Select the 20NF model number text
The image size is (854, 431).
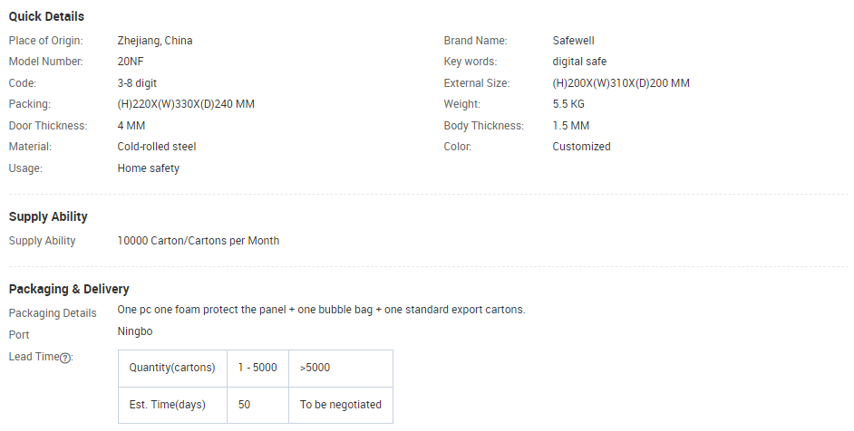[131, 62]
